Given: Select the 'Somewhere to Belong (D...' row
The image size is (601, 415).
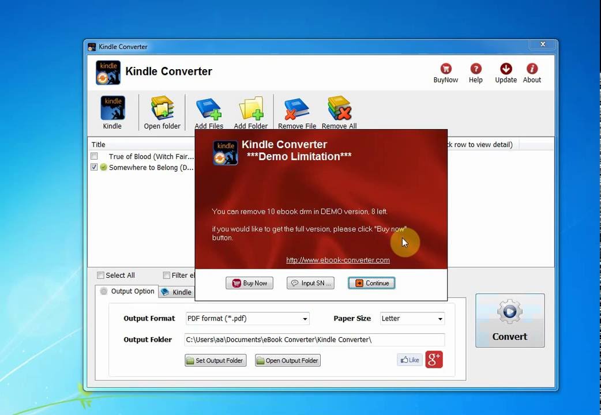Looking at the screenshot, I should tap(151, 168).
